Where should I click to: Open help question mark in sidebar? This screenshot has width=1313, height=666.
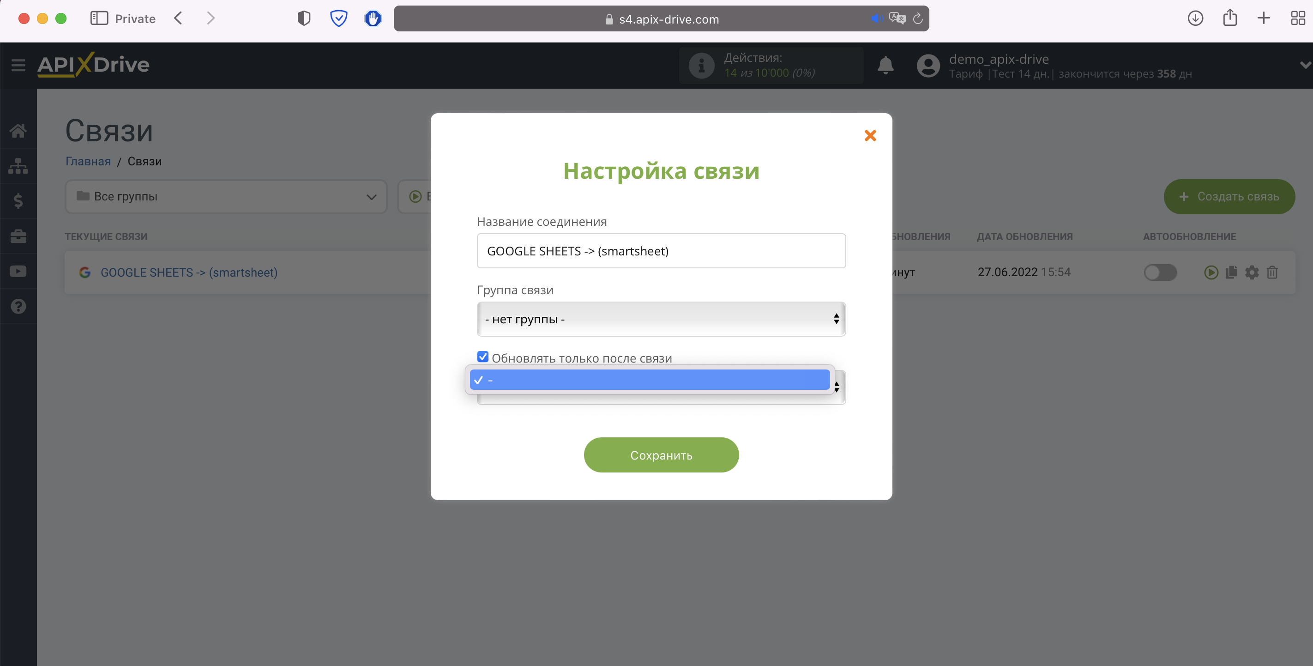coord(18,307)
